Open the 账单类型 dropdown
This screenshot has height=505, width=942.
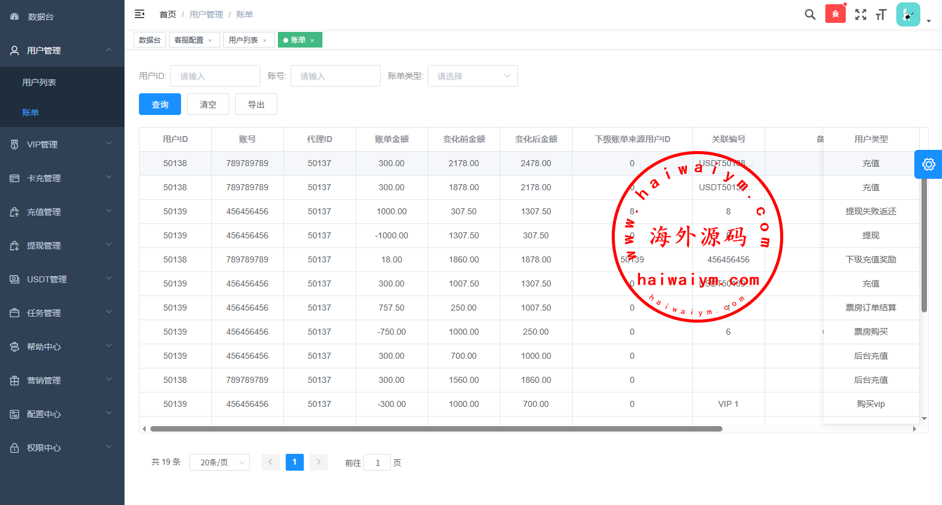click(472, 76)
